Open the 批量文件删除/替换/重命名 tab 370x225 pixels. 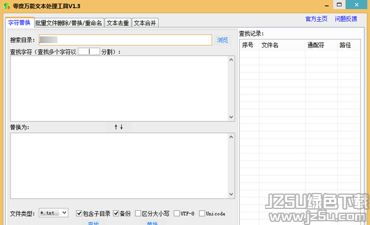[69, 23]
